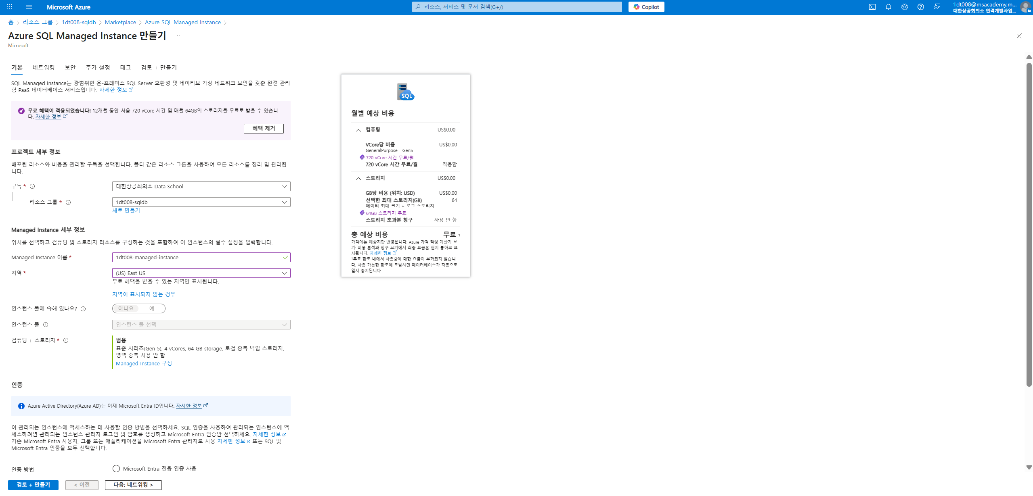Open the help question mark menu

pyautogui.click(x=920, y=7)
